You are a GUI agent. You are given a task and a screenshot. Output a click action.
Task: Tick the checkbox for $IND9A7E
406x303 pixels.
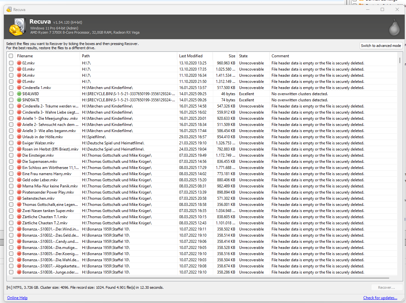coord(11,100)
